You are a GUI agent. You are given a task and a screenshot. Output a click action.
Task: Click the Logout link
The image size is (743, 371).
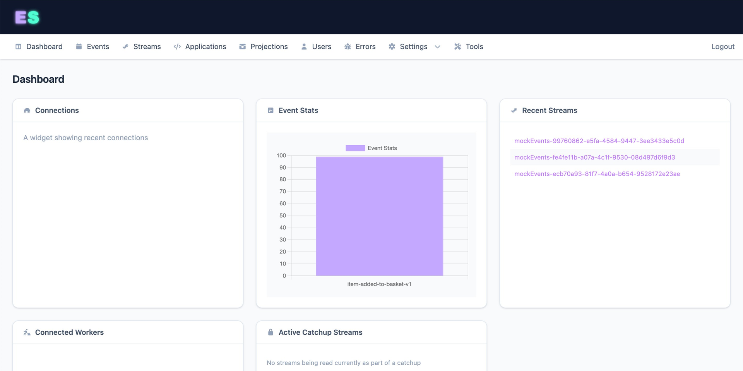click(x=723, y=46)
